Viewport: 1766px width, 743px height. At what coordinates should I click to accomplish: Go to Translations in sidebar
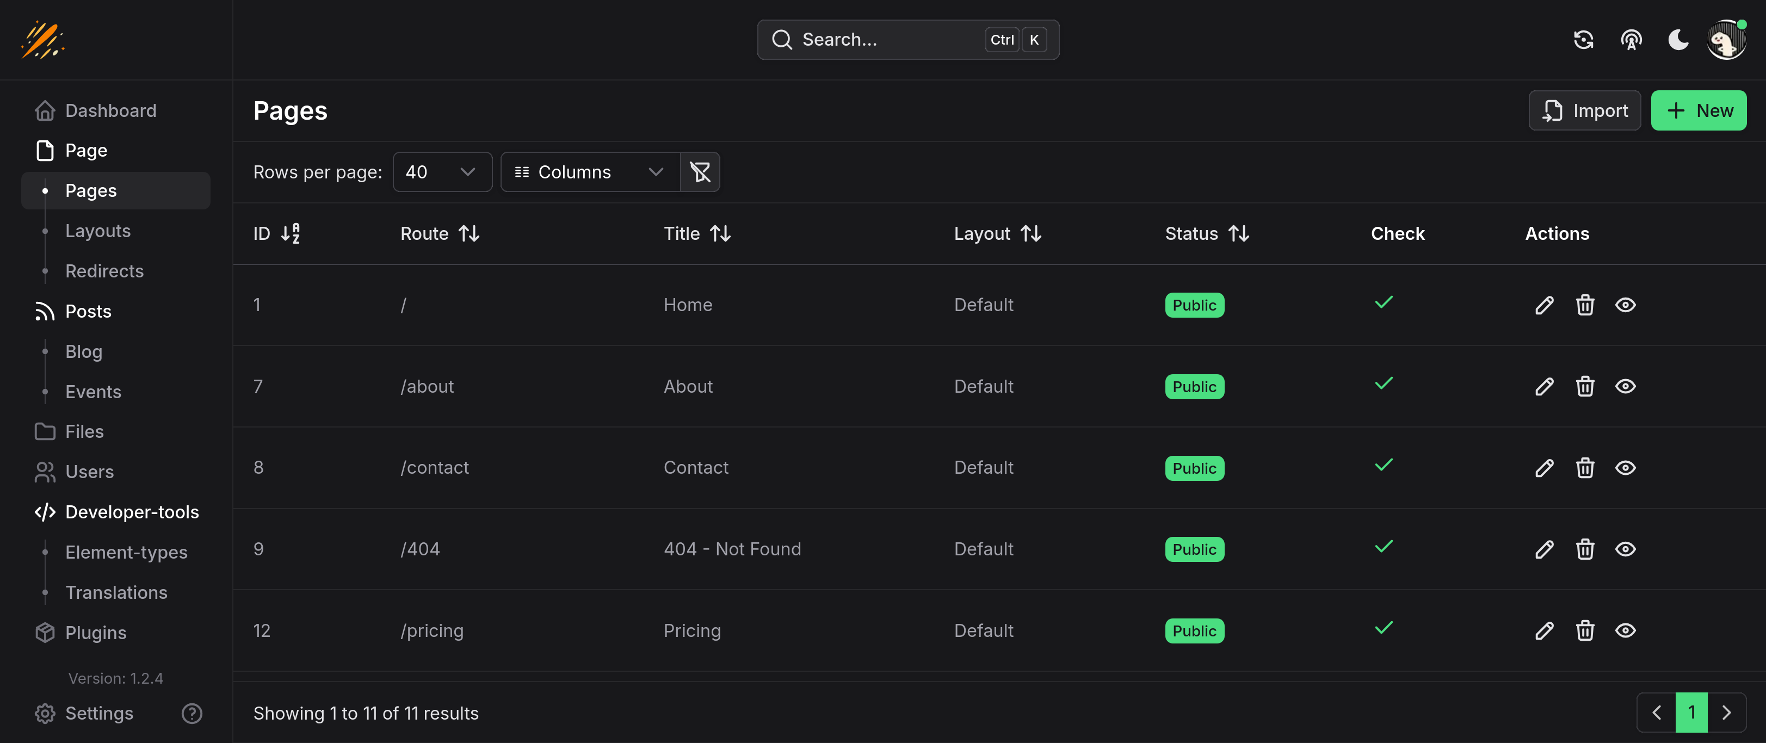(116, 592)
